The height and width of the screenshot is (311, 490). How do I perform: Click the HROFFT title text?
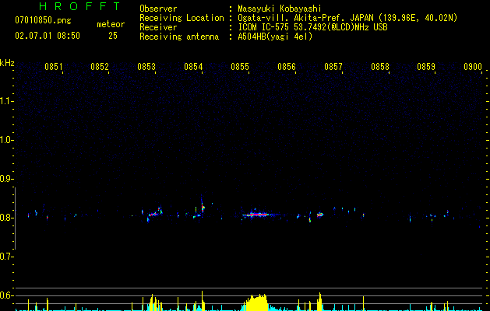coord(80,6)
